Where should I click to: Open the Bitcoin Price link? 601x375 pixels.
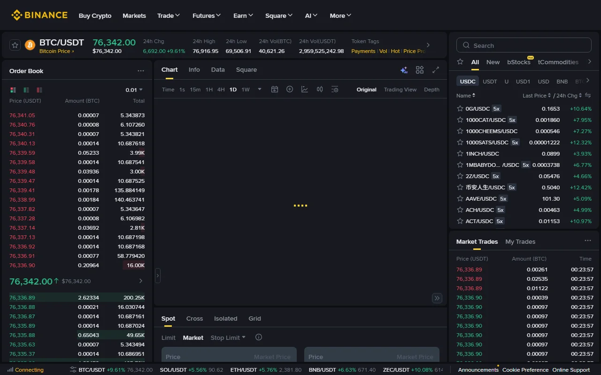tap(57, 51)
